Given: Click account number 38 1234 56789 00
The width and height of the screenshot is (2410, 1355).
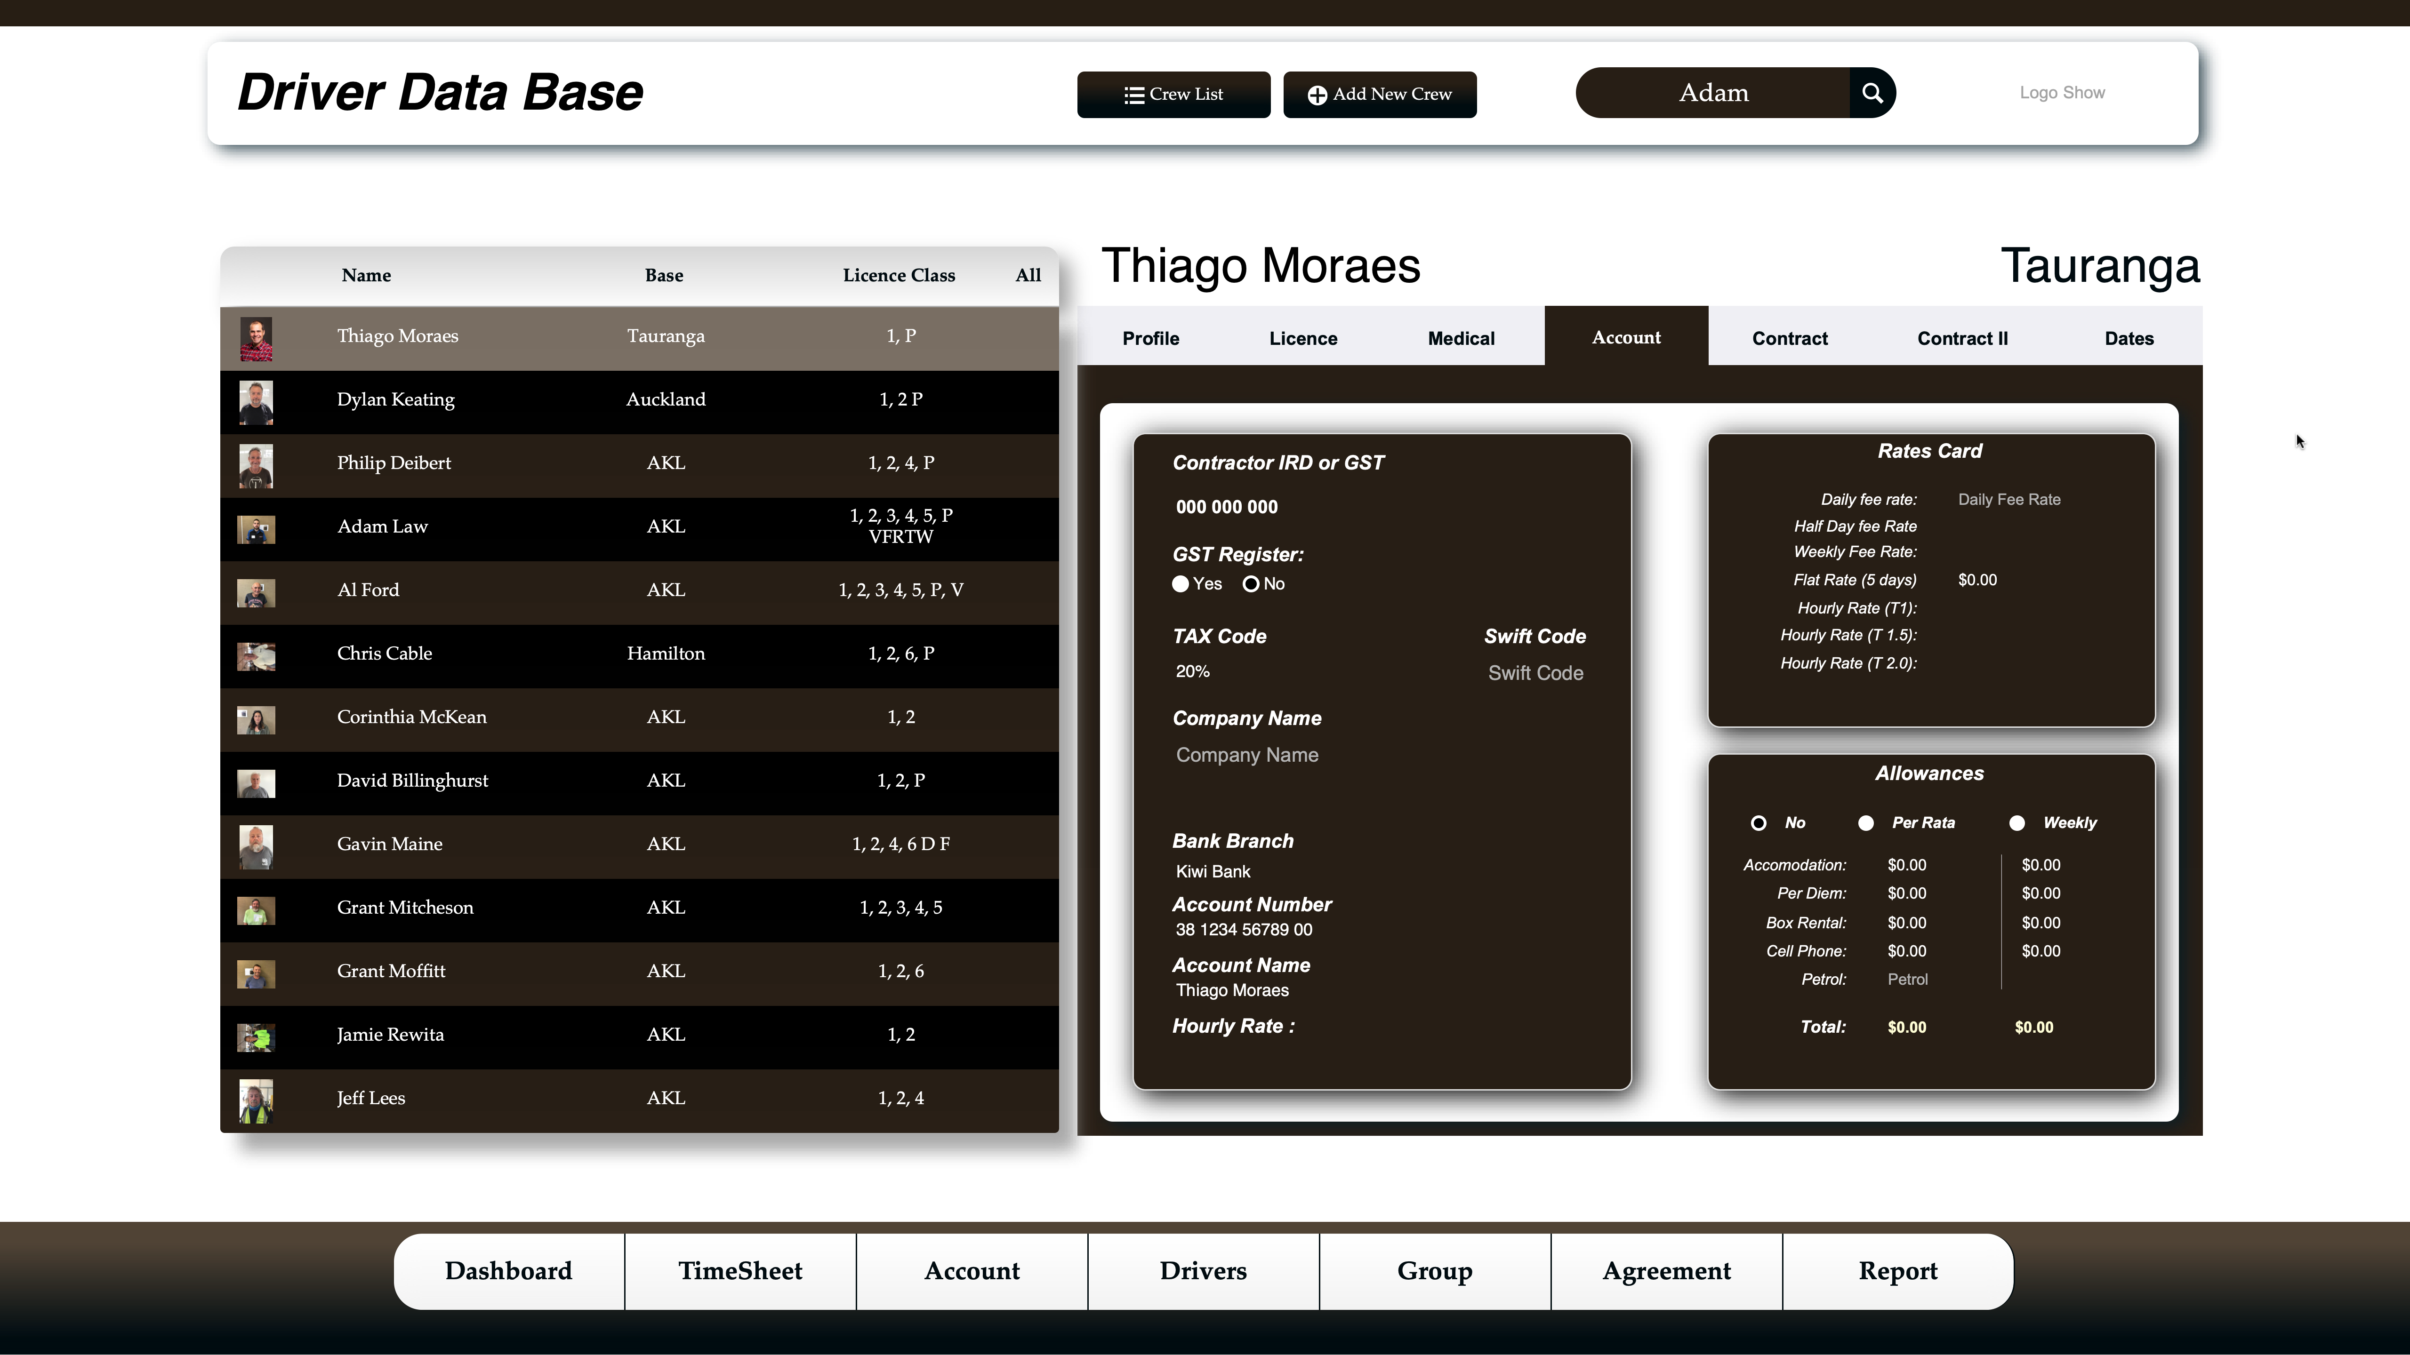Looking at the screenshot, I should click(x=1244, y=930).
